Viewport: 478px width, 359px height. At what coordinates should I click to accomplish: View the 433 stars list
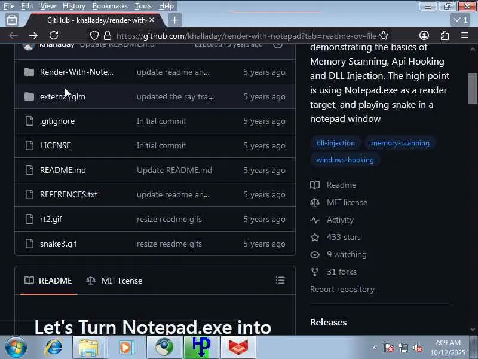[336, 237]
